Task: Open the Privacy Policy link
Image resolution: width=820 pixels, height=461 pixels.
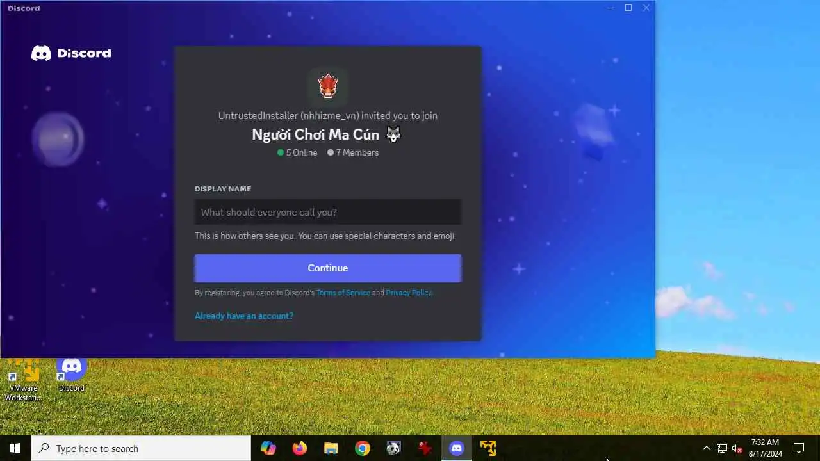Action: 409,293
